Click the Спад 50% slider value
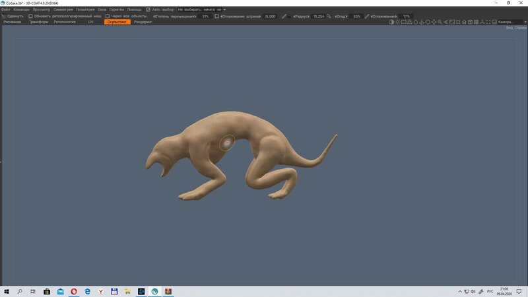This screenshot has height=297, width=528. pyautogui.click(x=356, y=16)
